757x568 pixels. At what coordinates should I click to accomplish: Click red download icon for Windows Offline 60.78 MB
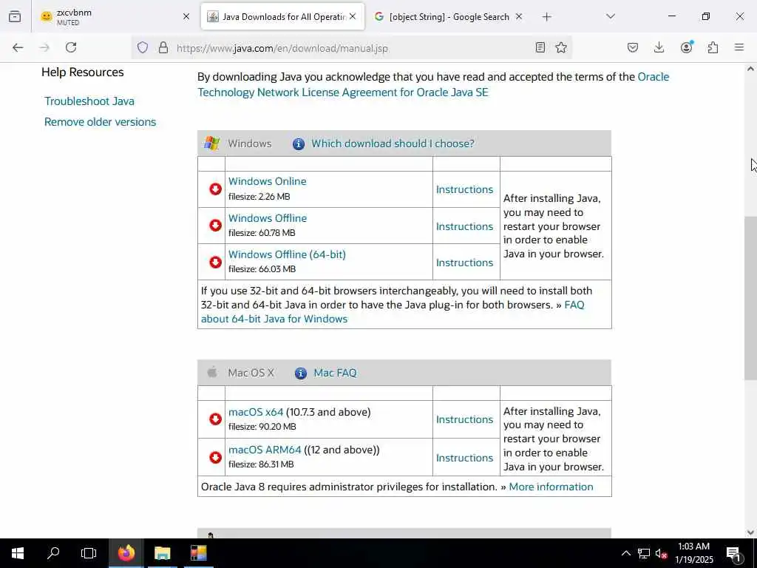(x=215, y=225)
